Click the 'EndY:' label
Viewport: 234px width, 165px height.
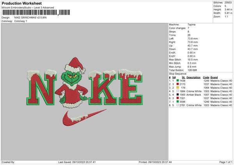tap(172, 56)
